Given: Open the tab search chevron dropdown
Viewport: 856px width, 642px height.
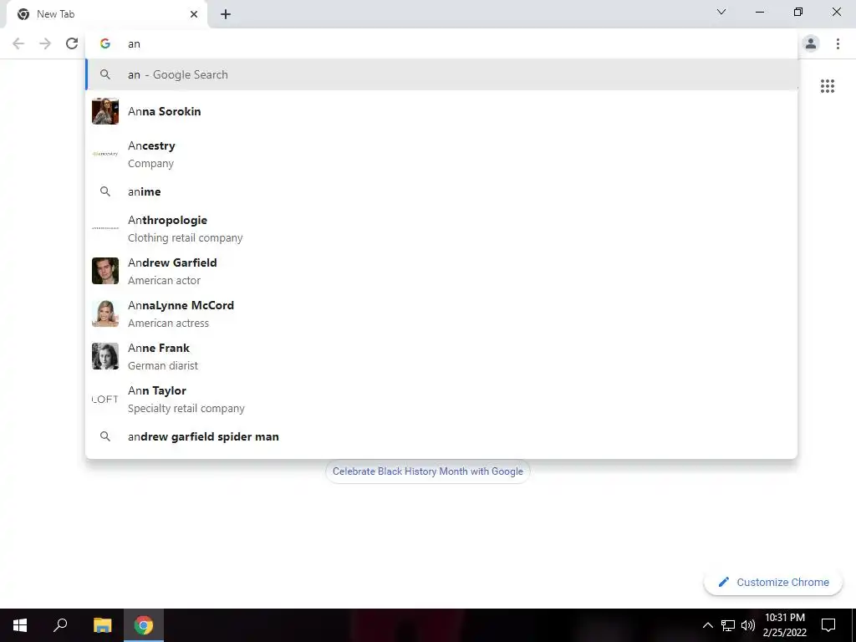Looking at the screenshot, I should (721, 12).
